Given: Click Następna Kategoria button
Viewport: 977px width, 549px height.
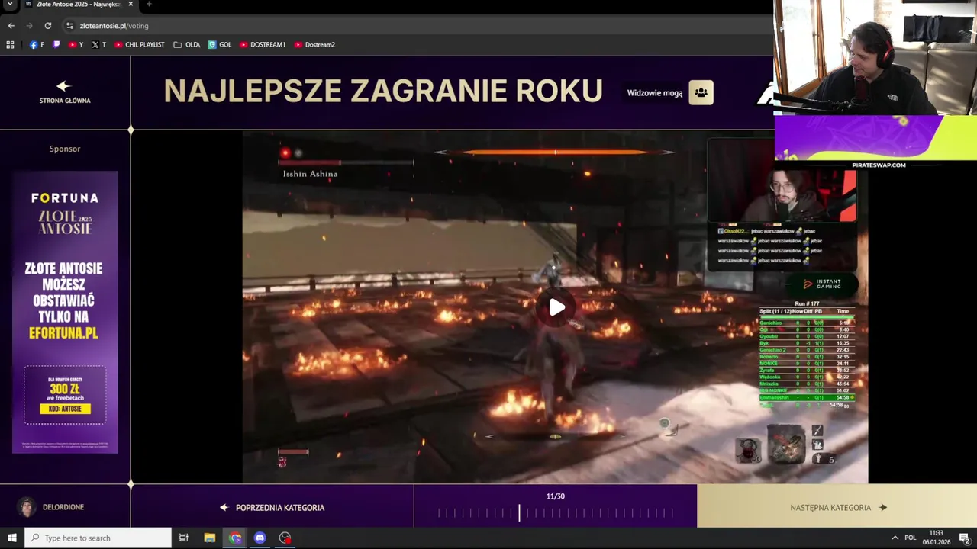Looking at the screenshot, I should [837, 507].
